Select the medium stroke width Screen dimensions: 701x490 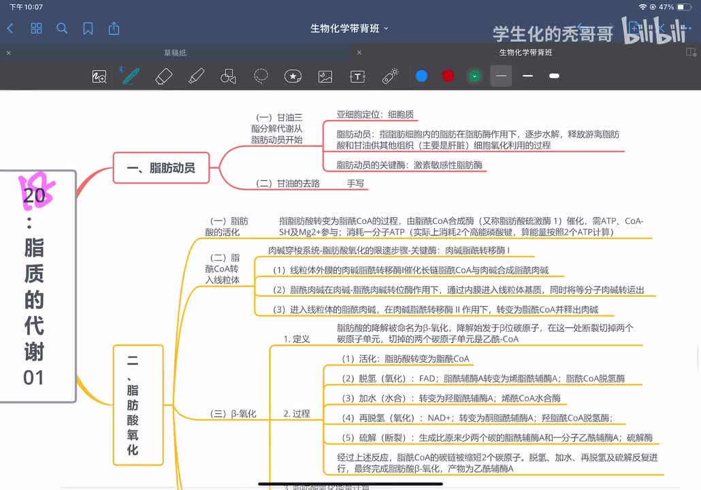527,76
